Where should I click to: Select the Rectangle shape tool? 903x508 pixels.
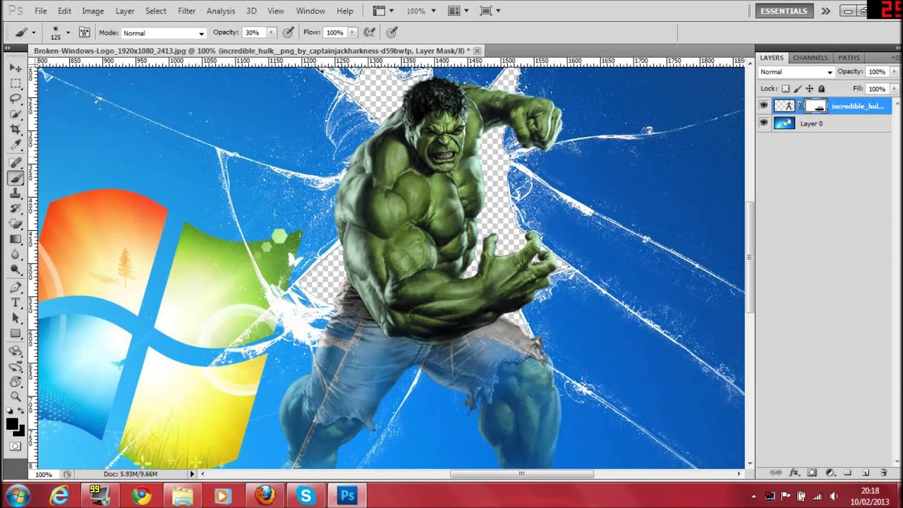click(15, 334)
